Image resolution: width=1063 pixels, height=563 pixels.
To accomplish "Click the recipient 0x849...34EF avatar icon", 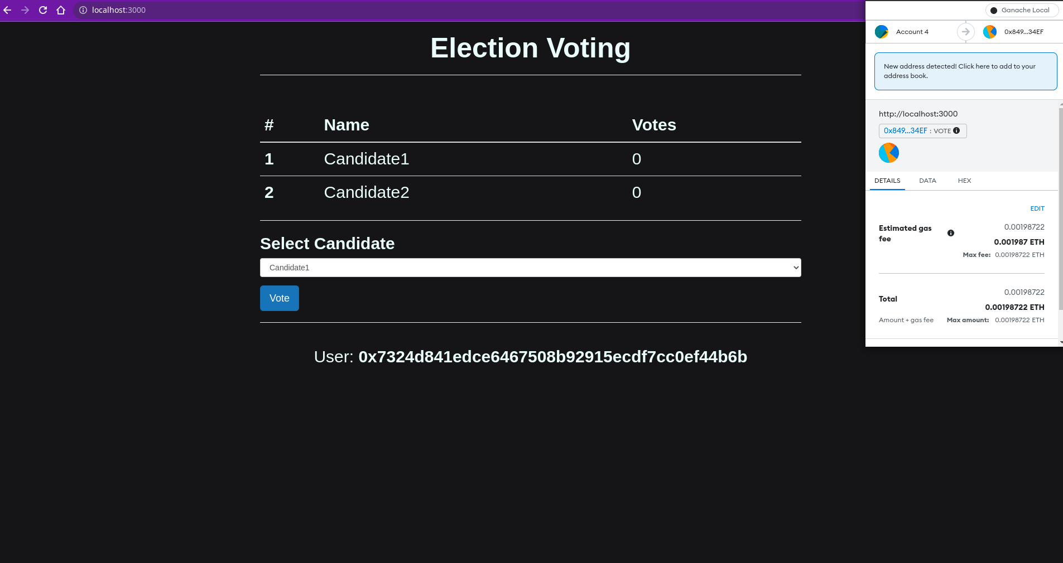I will point(990,32).
